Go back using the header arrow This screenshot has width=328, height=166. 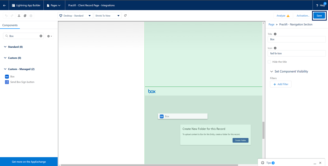click(4, 5)
